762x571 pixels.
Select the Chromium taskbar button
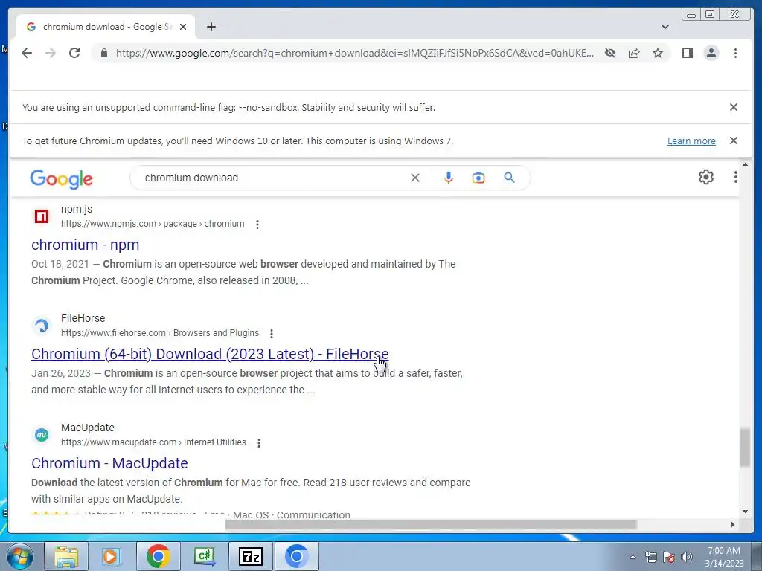click(x=297, y=556)
